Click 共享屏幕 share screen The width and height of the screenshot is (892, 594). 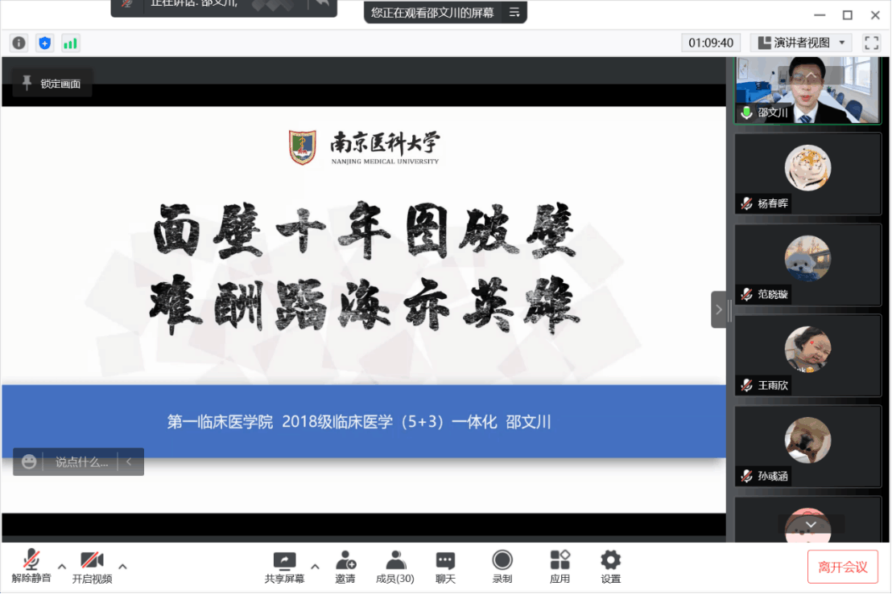pos(284,567)
